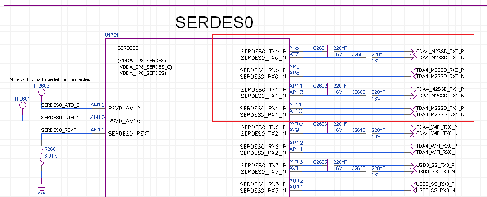Click the TDA4_M2SSD_TX0_P net port

tap(438, 51)
